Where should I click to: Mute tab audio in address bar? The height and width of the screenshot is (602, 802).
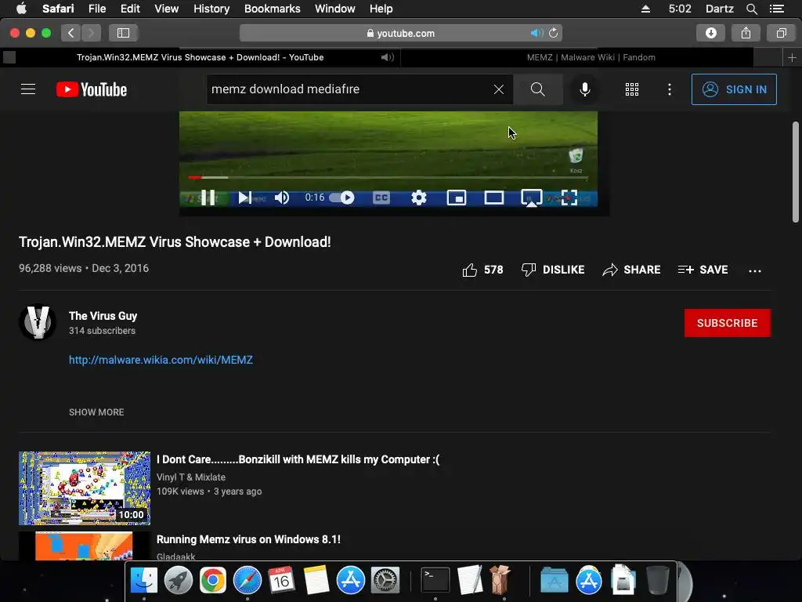[536, 33]
